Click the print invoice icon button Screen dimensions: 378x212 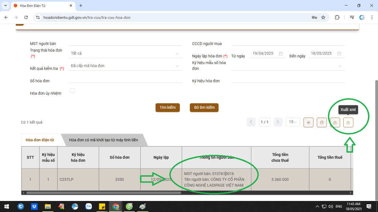322,122
